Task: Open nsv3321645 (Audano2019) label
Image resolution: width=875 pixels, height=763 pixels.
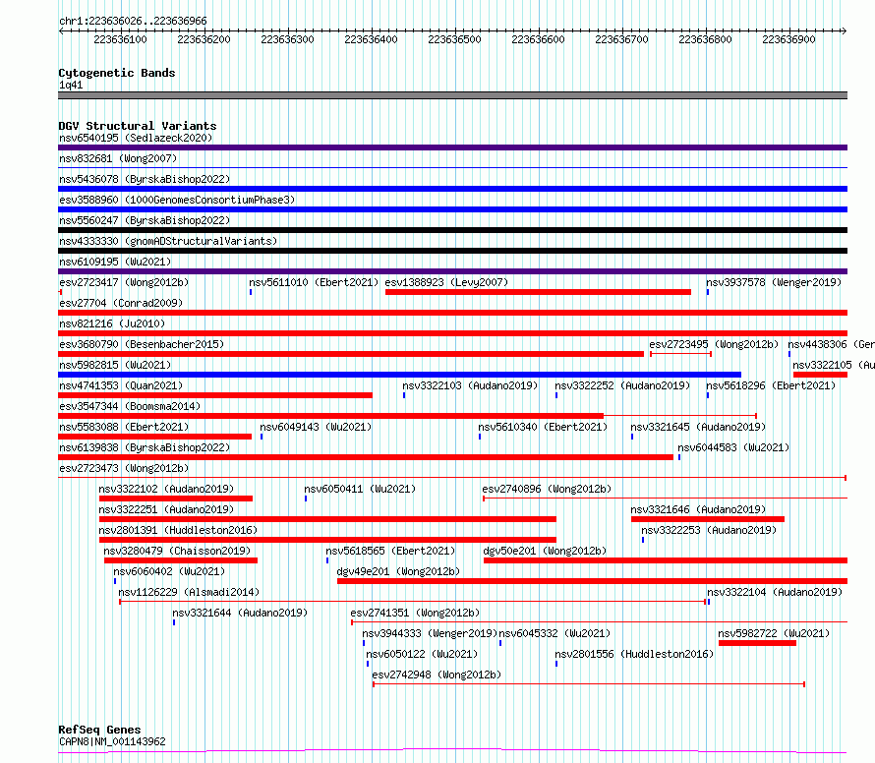Action: [698, 427]
